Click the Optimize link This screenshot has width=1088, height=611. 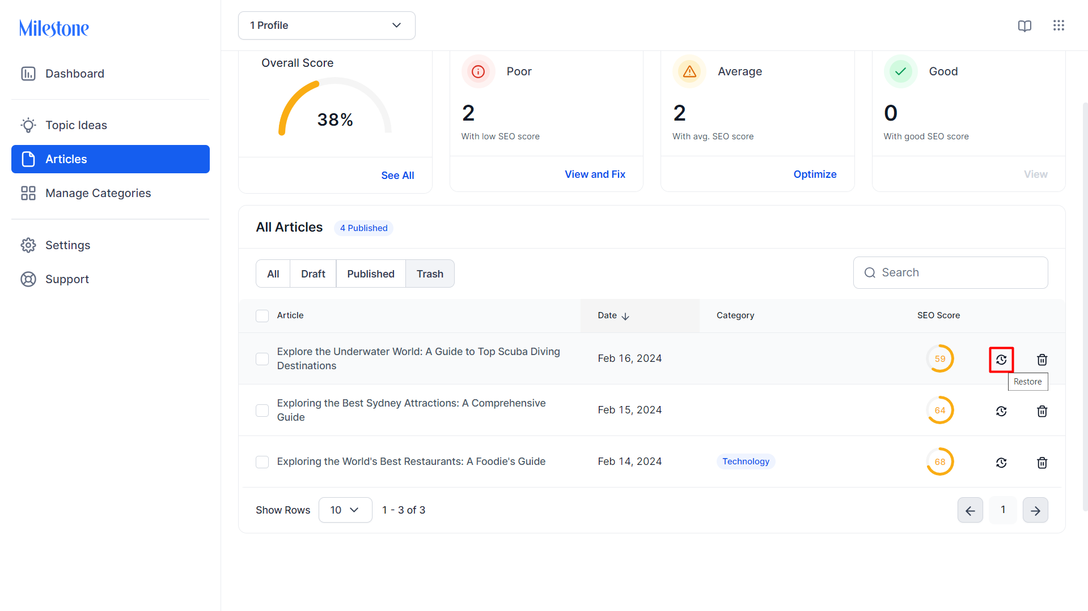815,174
